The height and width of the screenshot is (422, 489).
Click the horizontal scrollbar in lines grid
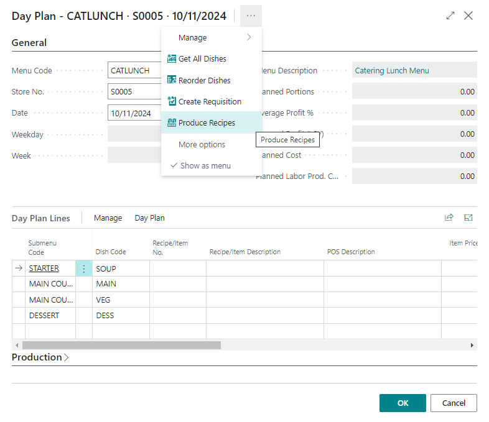(x=121, y=345)
